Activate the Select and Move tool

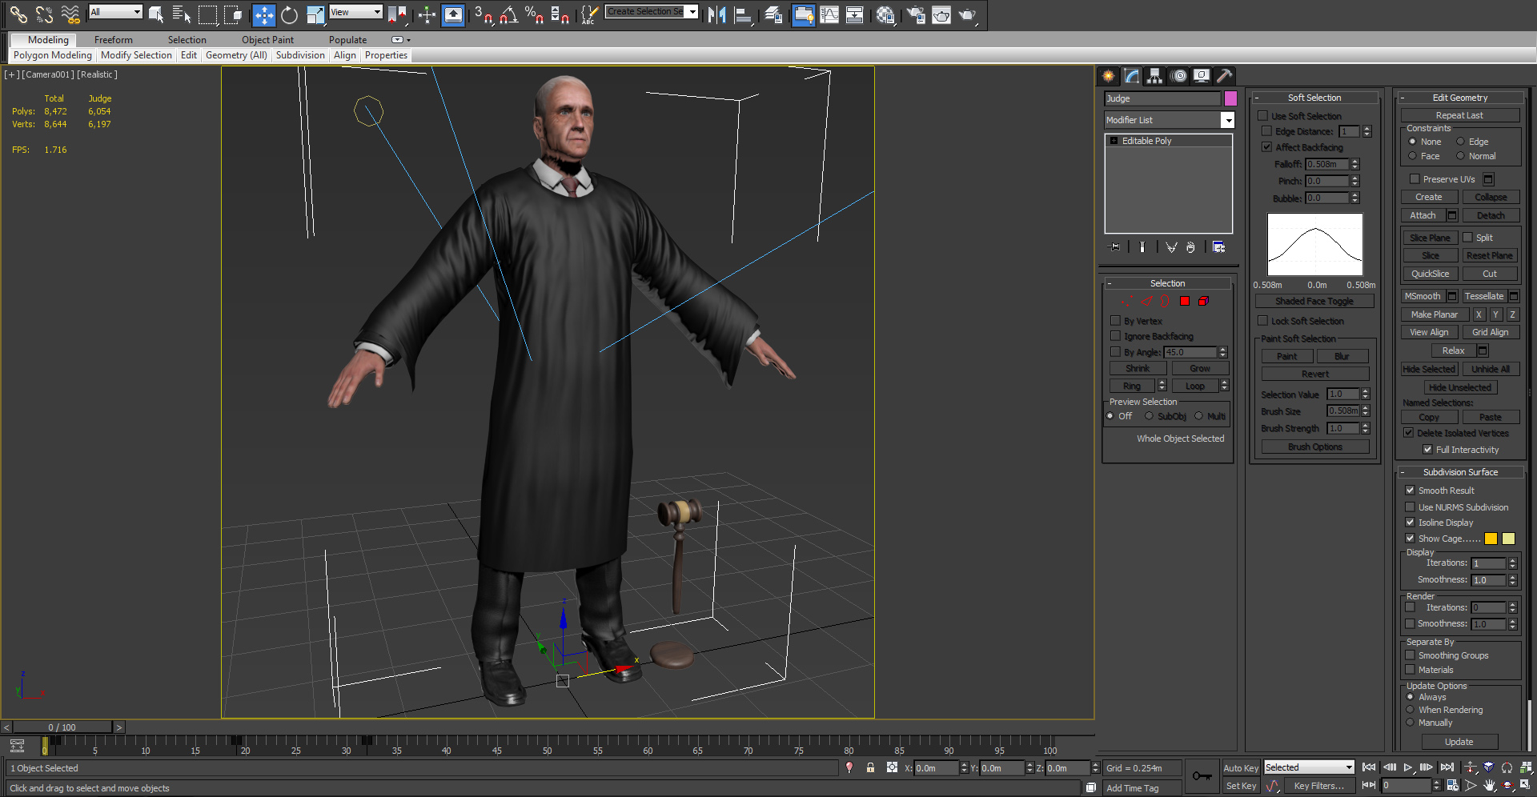tap(263, 14)
